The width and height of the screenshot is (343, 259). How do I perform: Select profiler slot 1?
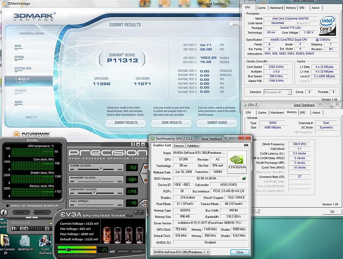pos(13,228)
